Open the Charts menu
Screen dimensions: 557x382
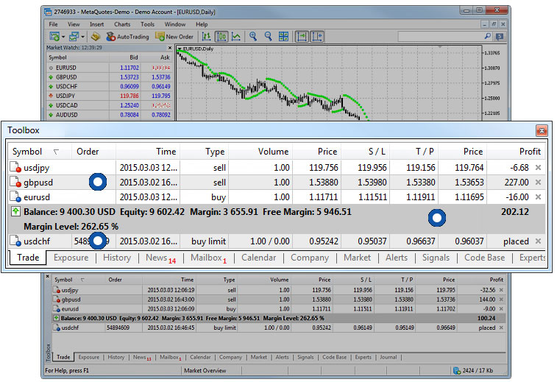click(122, 24)
